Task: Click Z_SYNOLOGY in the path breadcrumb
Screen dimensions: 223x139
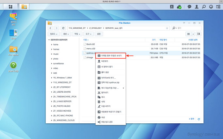Action: (95, 28)
